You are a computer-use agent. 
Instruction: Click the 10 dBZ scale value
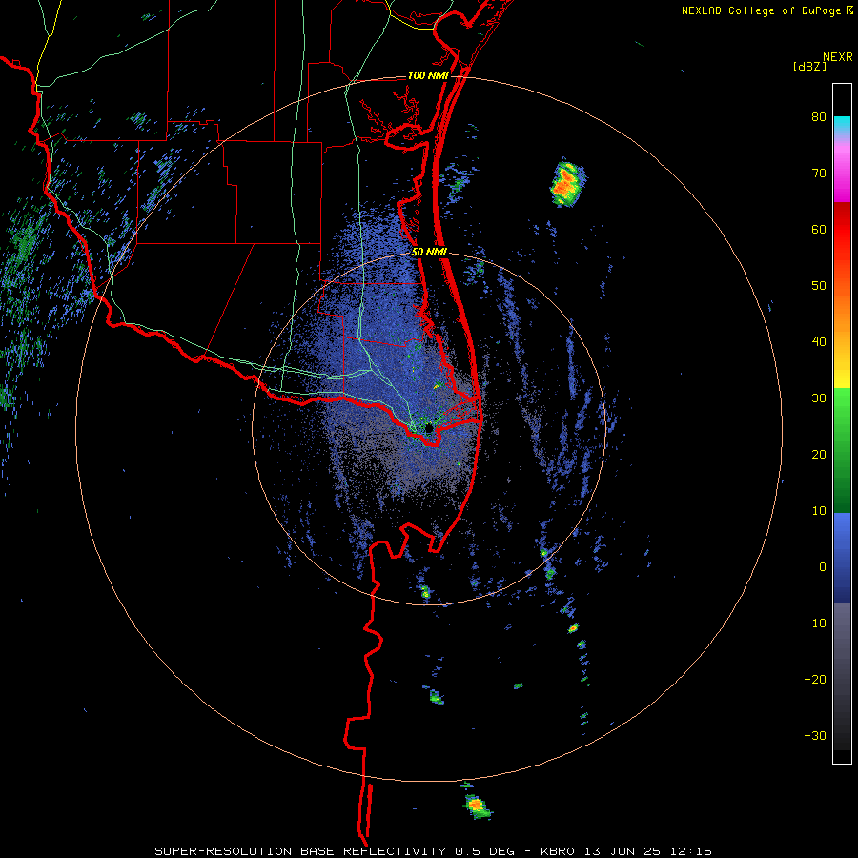pyautogui.click(x=819, y=511)
